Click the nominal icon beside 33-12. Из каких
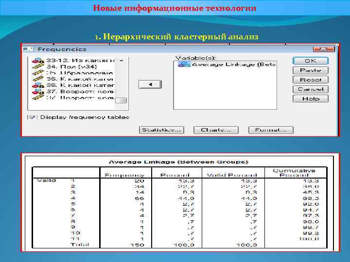 pyautogui.click(x=38, y=60)
